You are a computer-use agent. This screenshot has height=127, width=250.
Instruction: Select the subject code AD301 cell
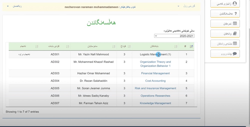55,54
